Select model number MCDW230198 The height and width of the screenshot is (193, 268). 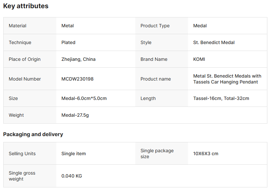(77, 79)
